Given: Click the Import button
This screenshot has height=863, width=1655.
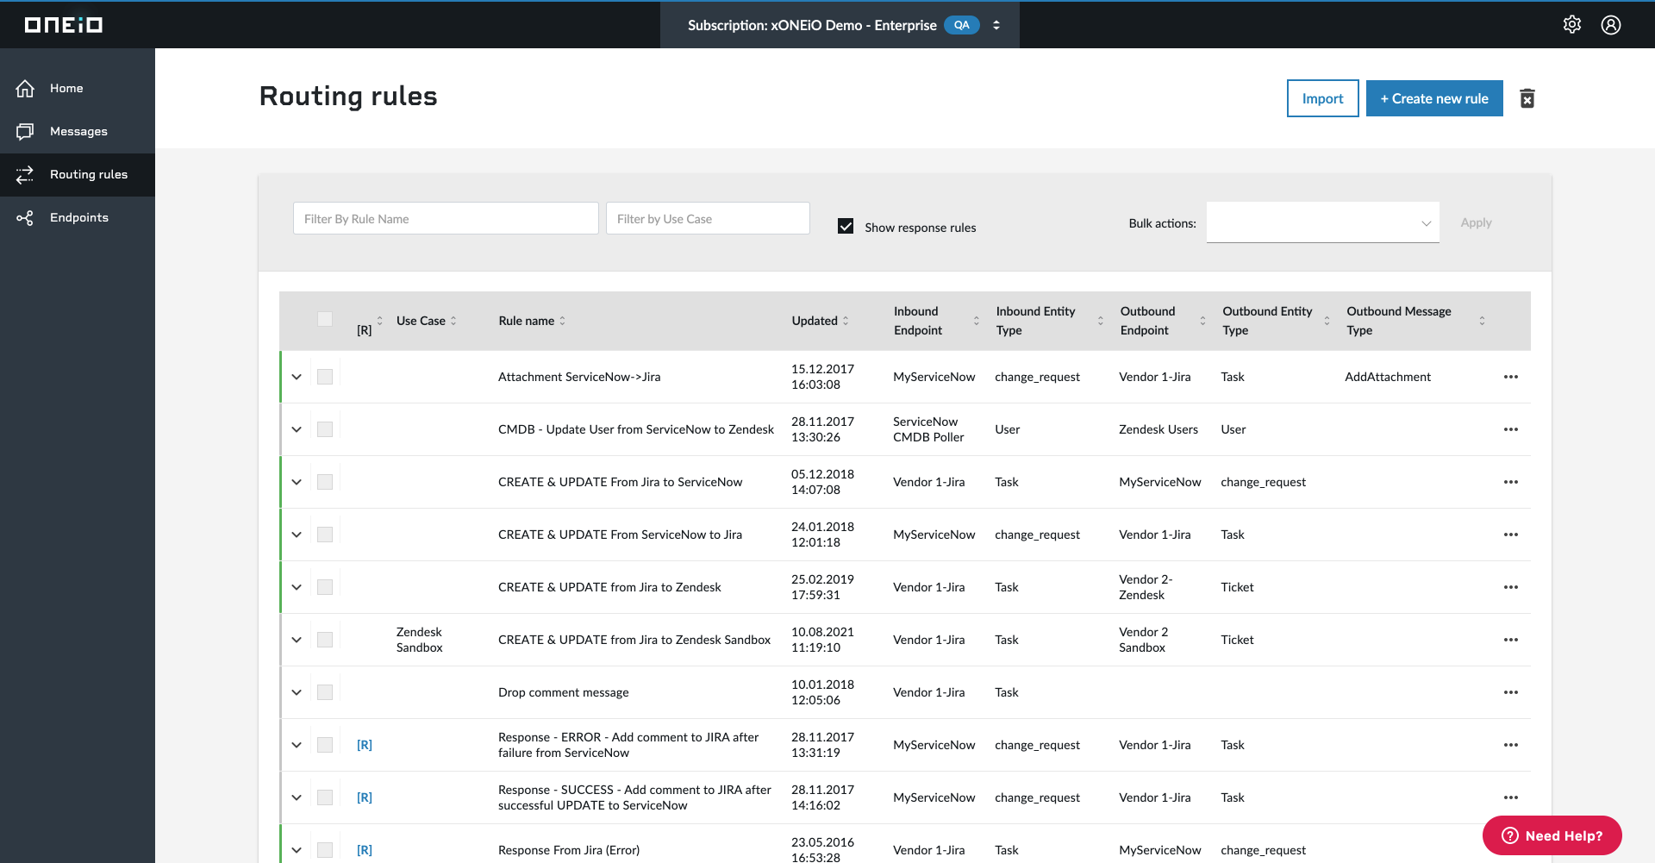Looking at the screenshot, I should coord(1323,98).
